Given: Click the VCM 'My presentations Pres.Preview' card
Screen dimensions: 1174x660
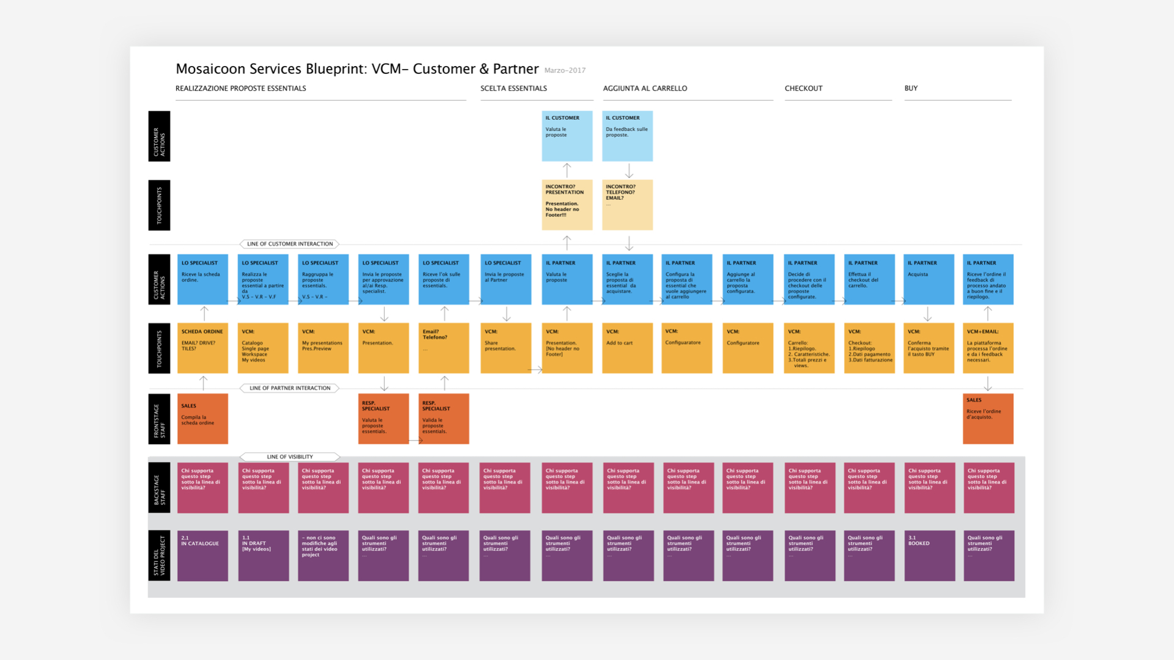Looking at the screenshot, I should 323,348.
